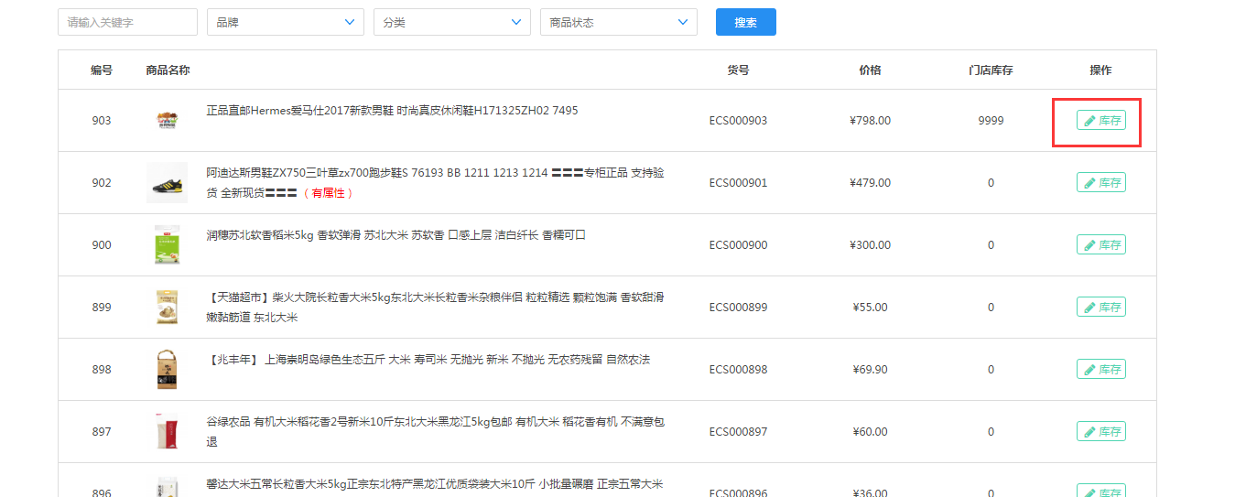Click the ID number 897
The width and height of the screenshot is (1246, 497).
click(x=102, y=432)
